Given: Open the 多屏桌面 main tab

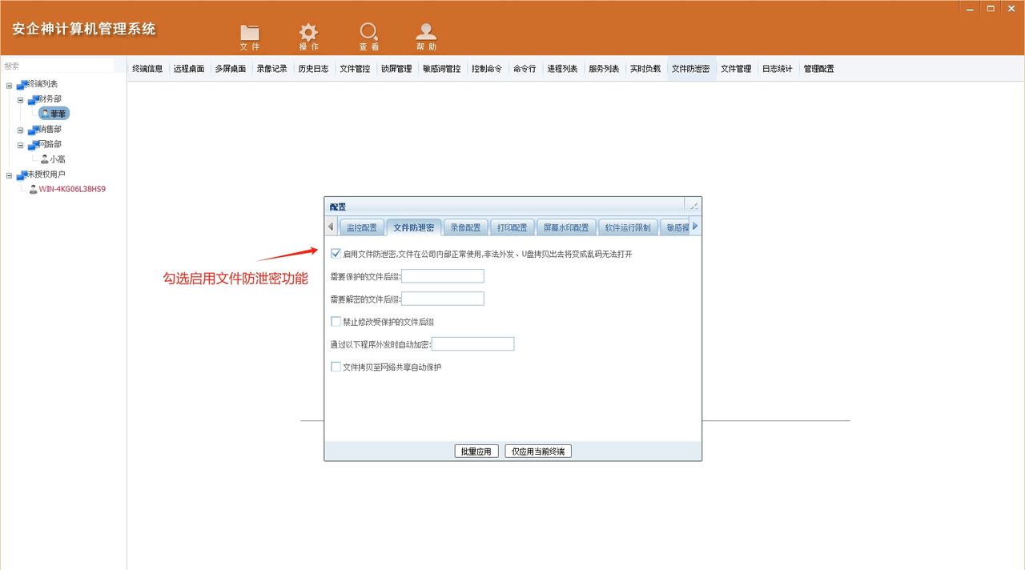Looking at the screenshot, I should [231, 69].
